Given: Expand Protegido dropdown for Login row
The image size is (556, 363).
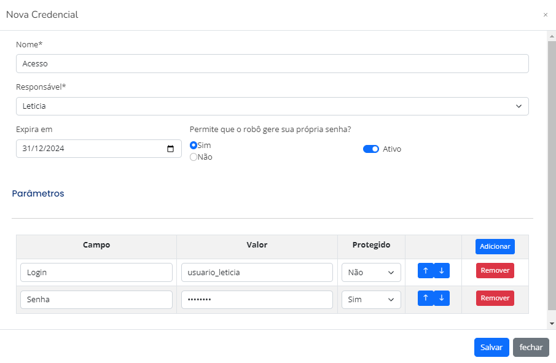Looking at the screenshot, I should [x=371, y=272].
